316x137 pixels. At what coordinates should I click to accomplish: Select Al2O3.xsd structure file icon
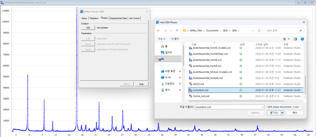point(190,84)
